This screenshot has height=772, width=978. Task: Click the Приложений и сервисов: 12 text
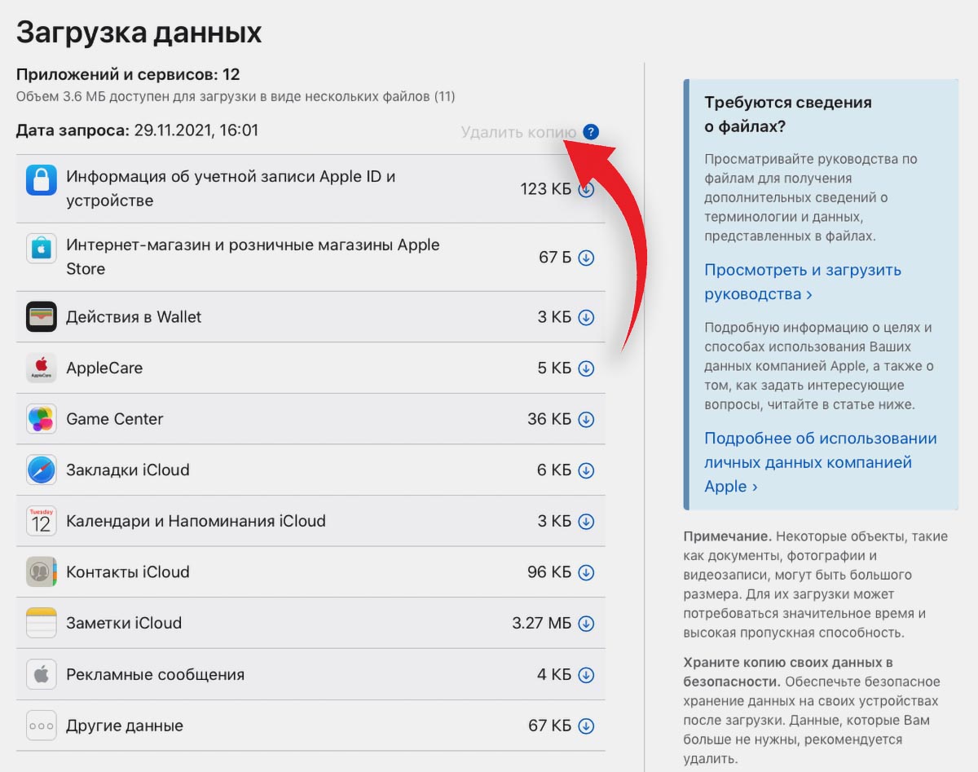coord(128,75)
